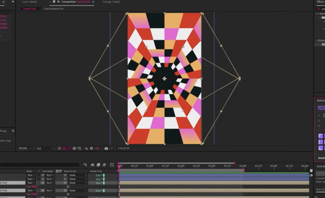Close the Composition panel tab

pyautogui.click(x=50, y=2)
